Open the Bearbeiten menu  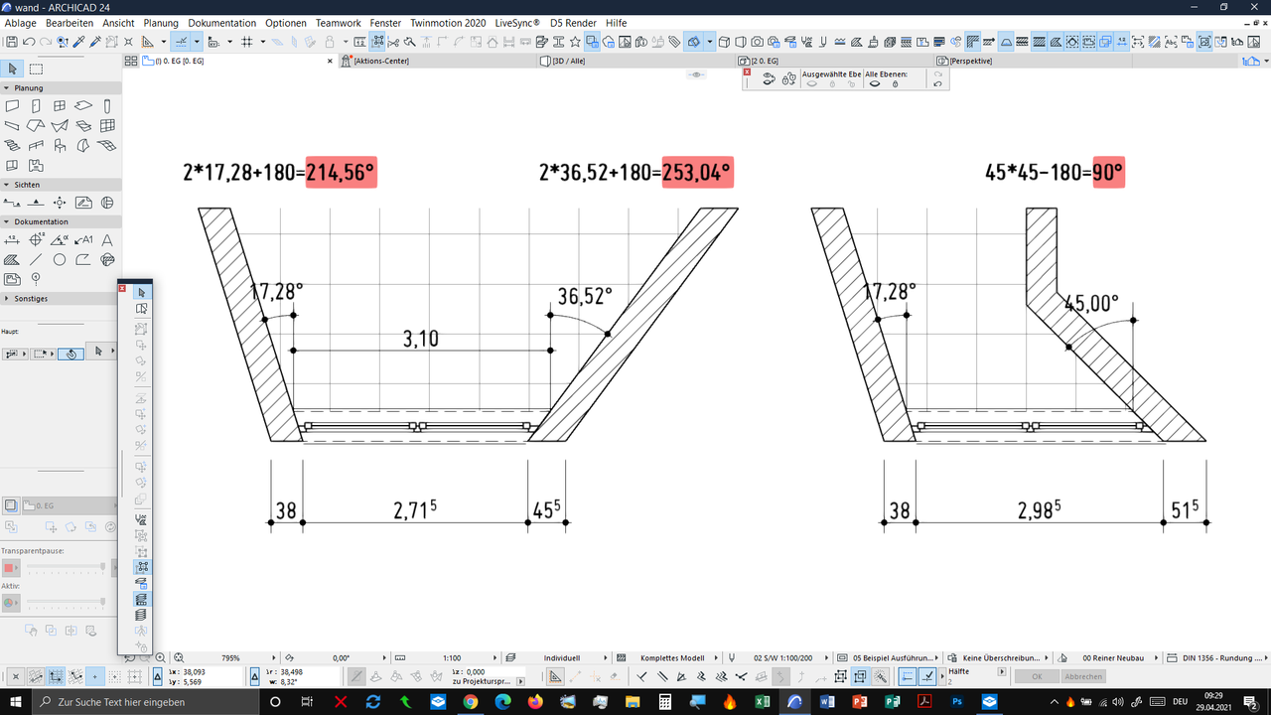tap(70, 23)
